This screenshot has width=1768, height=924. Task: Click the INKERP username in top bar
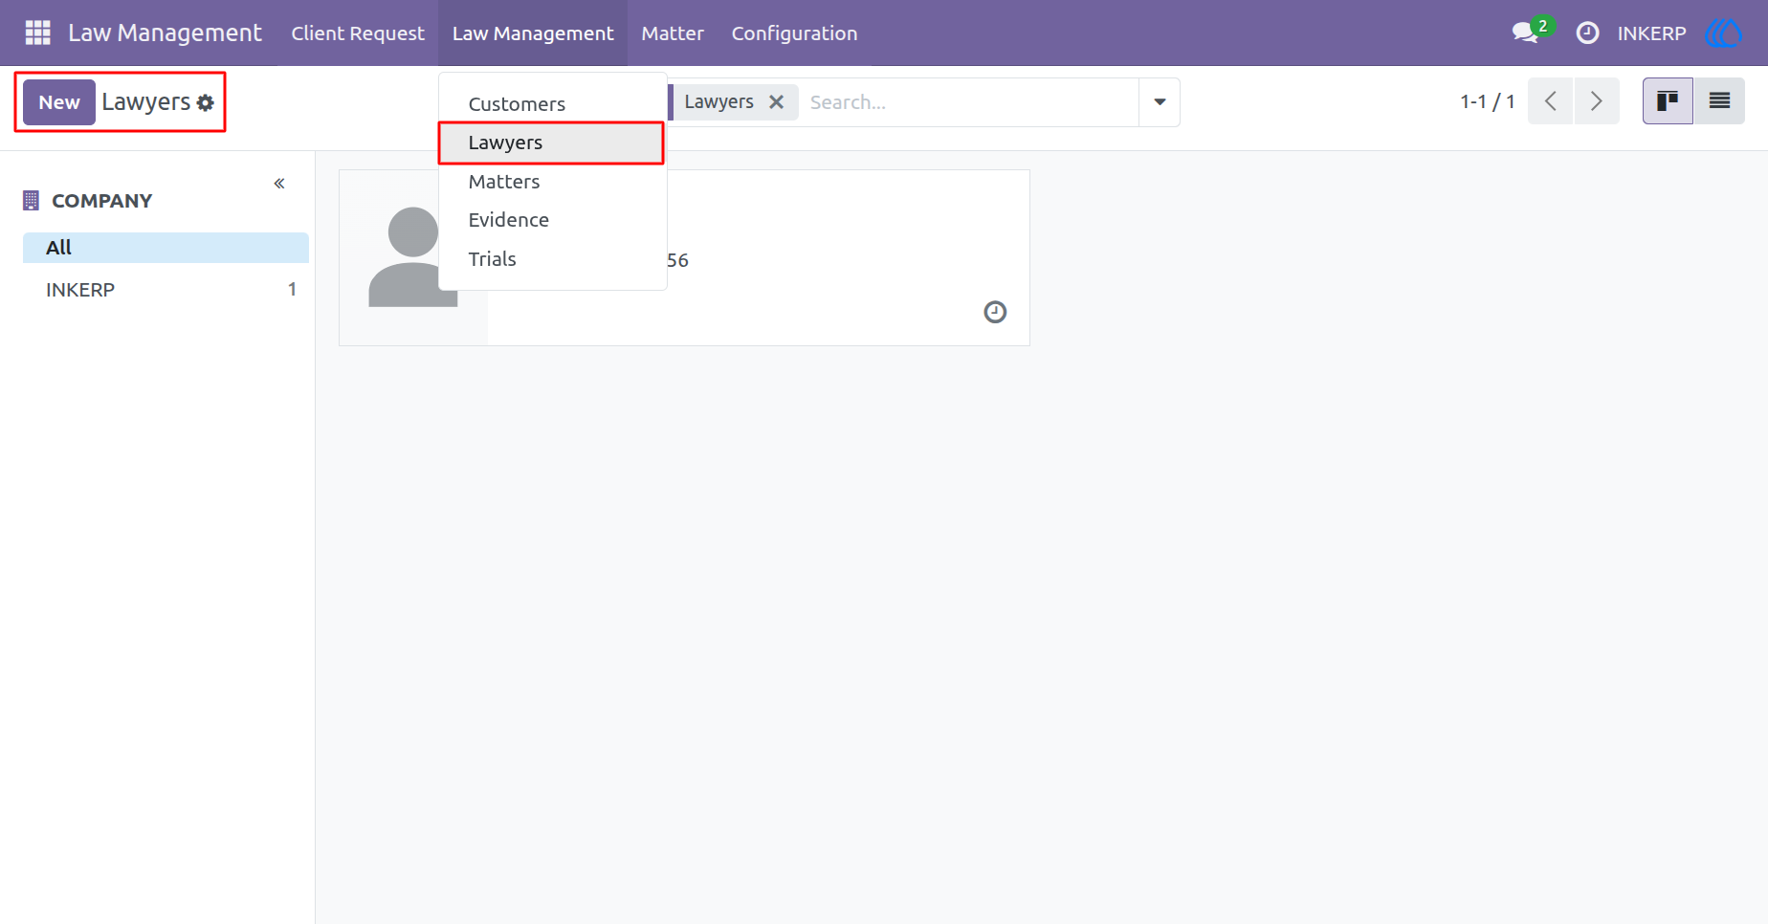click(1651, 33)
